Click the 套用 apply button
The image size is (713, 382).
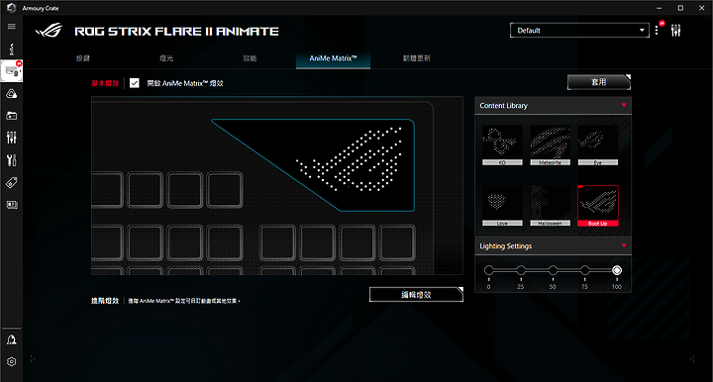point(599,82)
